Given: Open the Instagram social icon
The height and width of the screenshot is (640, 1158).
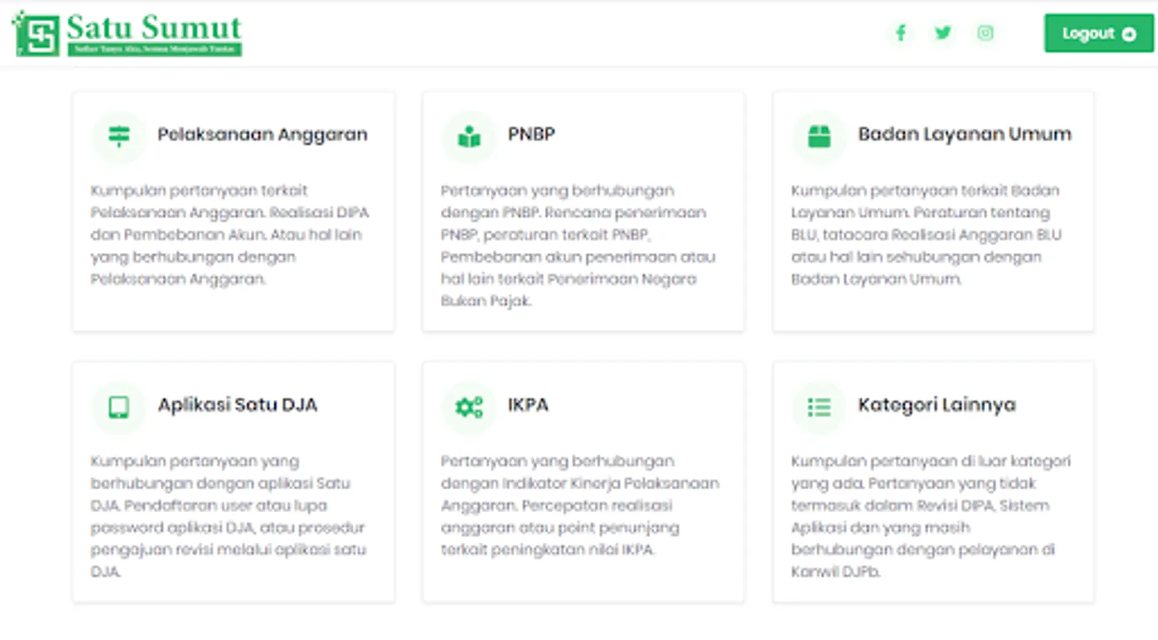Looking at the screenshot, I should click(985, 33).
